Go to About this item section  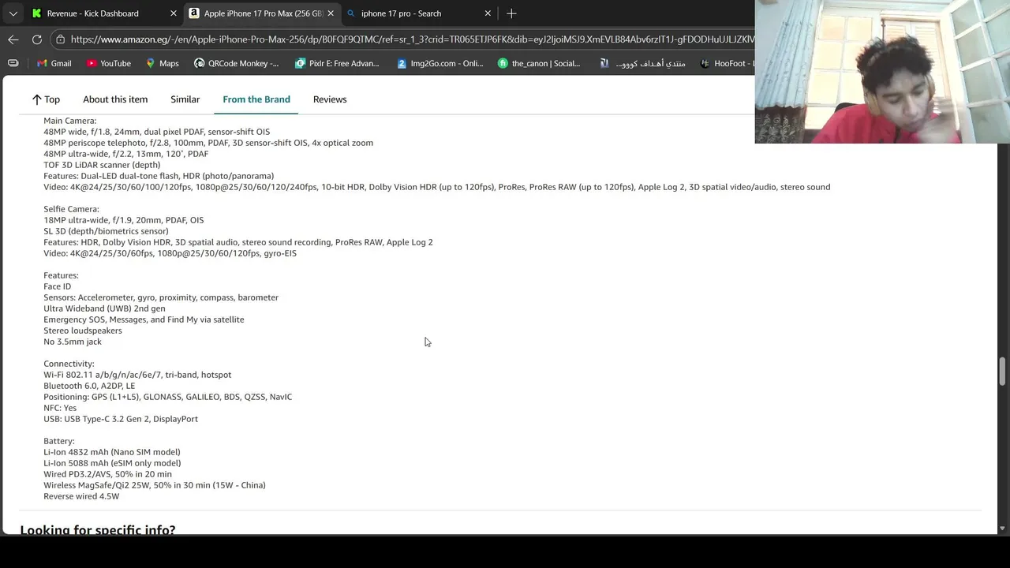click(115, 99)
